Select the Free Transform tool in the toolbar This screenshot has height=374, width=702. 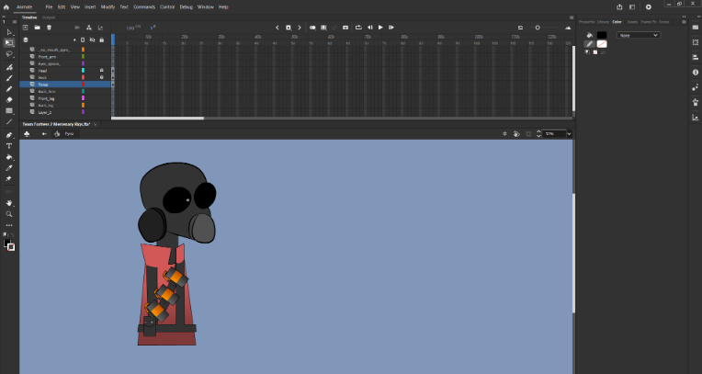tap(9, 43)
